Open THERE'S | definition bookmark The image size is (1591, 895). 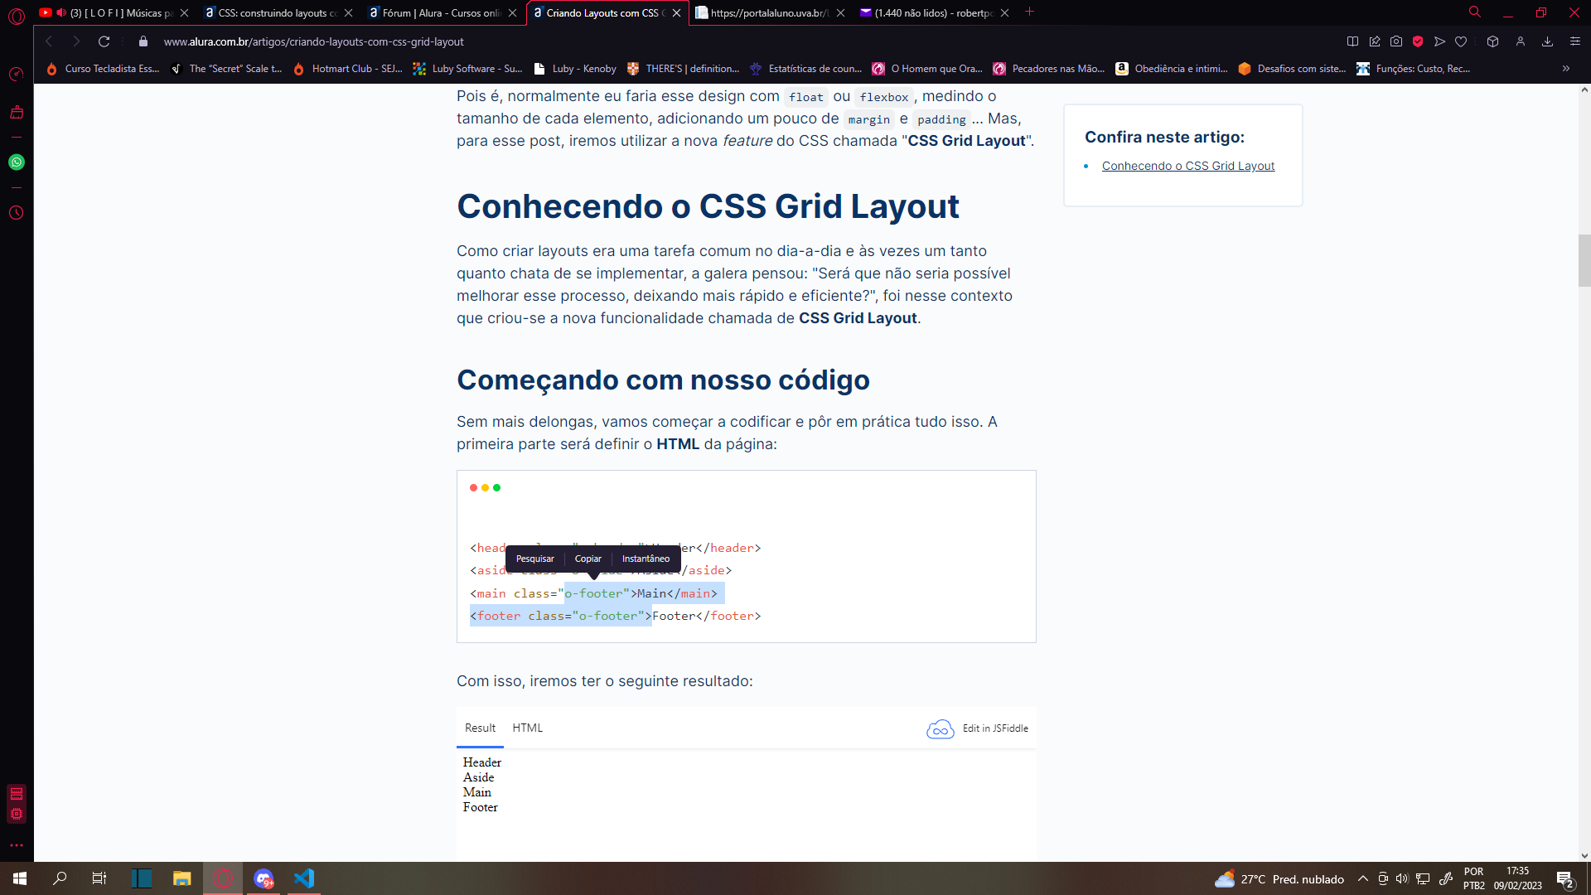pyautogui.click(x=683, y=69)
